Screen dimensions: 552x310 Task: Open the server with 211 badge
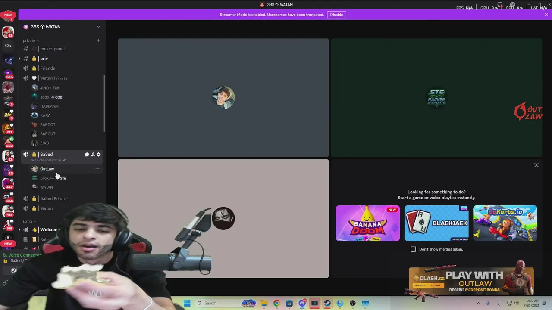click(8, 128)
